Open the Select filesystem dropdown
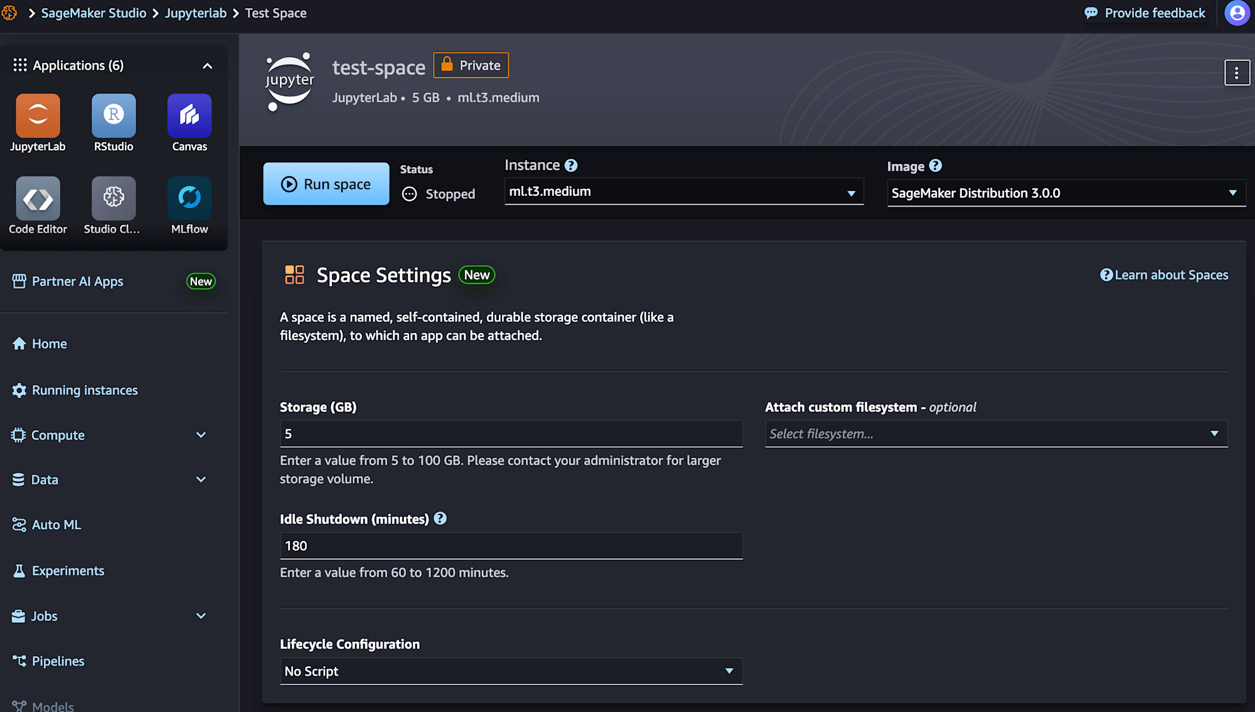Image resolution: width=1255 pixels, height=712 pixels. click(996, 434)
